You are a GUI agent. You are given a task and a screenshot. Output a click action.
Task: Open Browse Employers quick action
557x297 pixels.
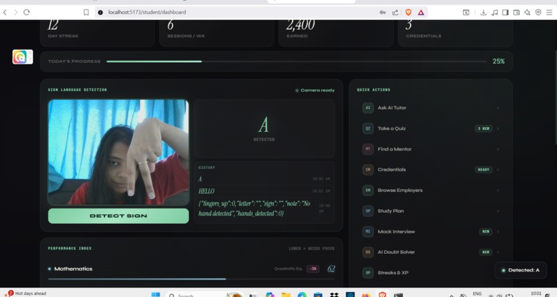pos(431,190)
